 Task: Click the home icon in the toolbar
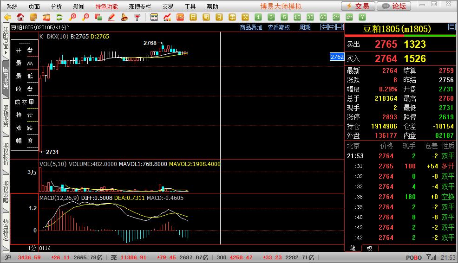[20, 17]
